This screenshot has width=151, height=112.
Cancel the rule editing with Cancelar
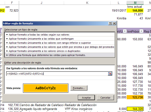(105, 98)
